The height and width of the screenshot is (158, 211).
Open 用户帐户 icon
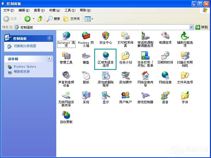(125, 96)
